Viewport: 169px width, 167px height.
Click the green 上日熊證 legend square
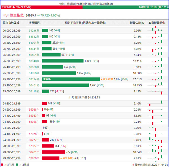tap(17, 165)
